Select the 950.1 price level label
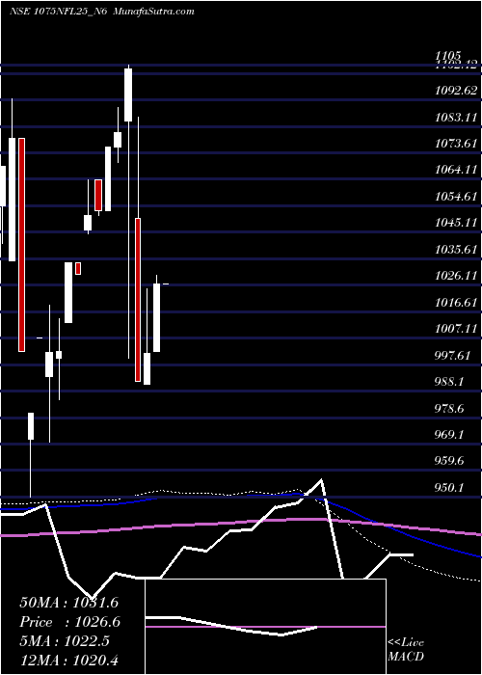Image resolution: width=482 pixels, height=675 pixels. coord(449,488)
